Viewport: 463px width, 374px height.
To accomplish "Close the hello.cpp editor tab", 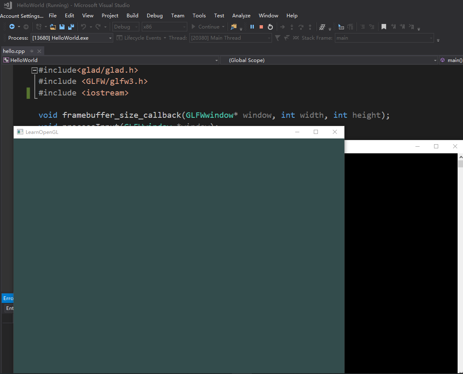I will [39, 51].
